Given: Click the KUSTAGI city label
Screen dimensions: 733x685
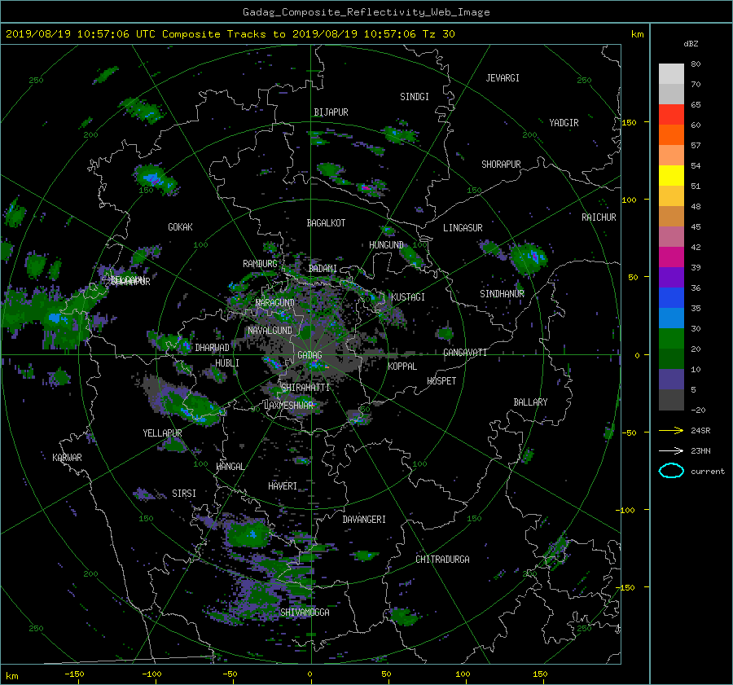Looking at the screenshot, I should click(x=408, y=297).
